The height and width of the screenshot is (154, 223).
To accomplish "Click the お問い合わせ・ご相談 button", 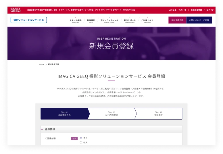I will (x=199, y=20).
